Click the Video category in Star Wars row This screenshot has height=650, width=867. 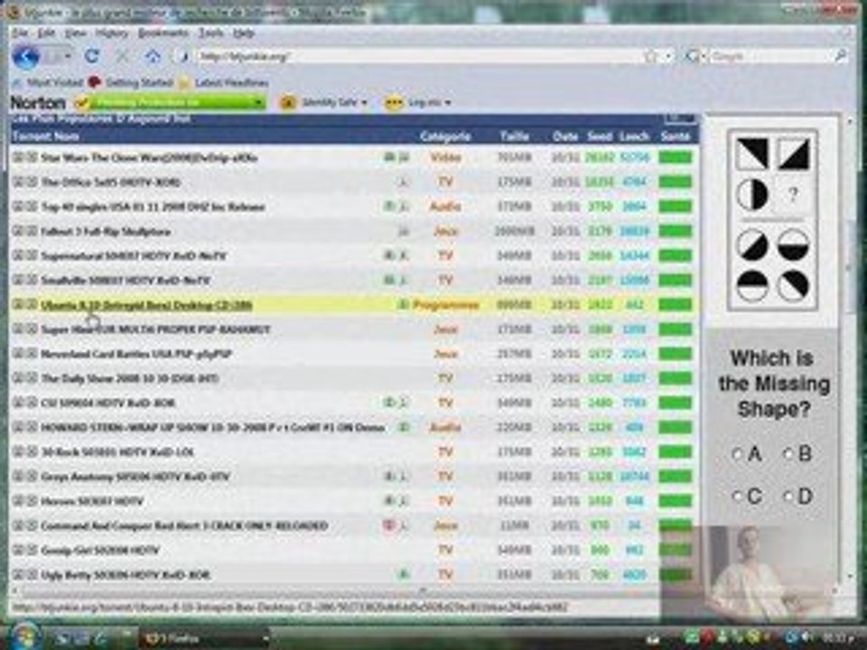[x=445, y=157]
